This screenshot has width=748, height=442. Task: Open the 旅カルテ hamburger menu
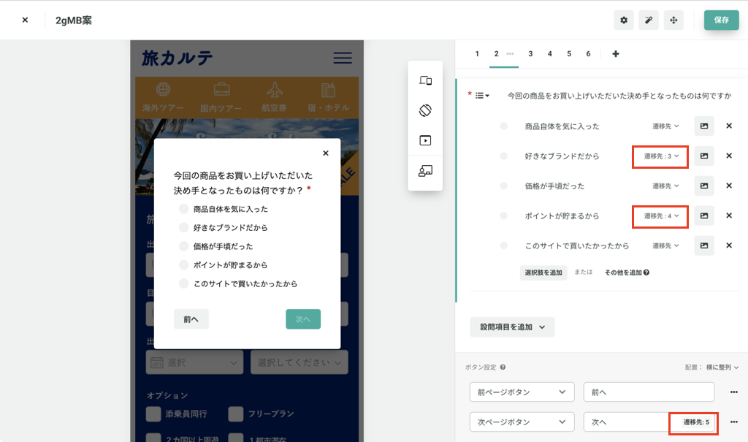coord(343,58)
